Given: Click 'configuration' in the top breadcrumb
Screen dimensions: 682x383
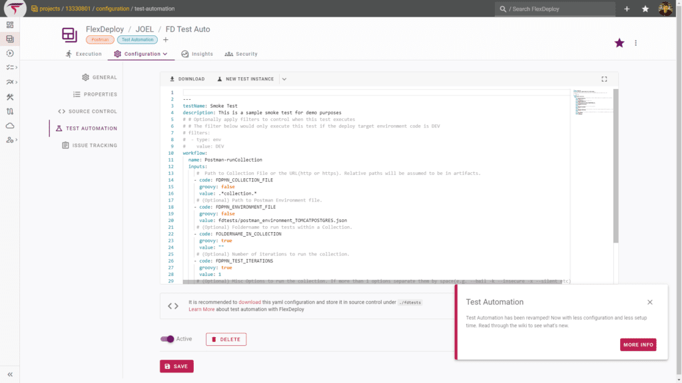Looking at the screenshot, I should [113, 9].
